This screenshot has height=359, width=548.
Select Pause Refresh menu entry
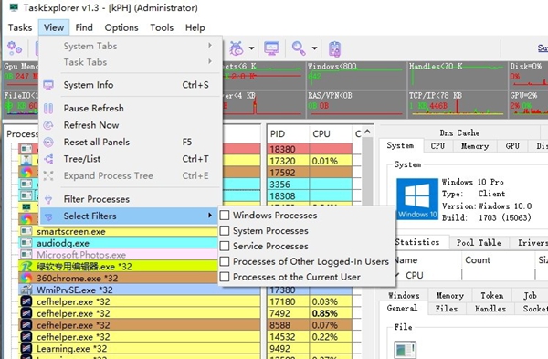pos(131,109)
